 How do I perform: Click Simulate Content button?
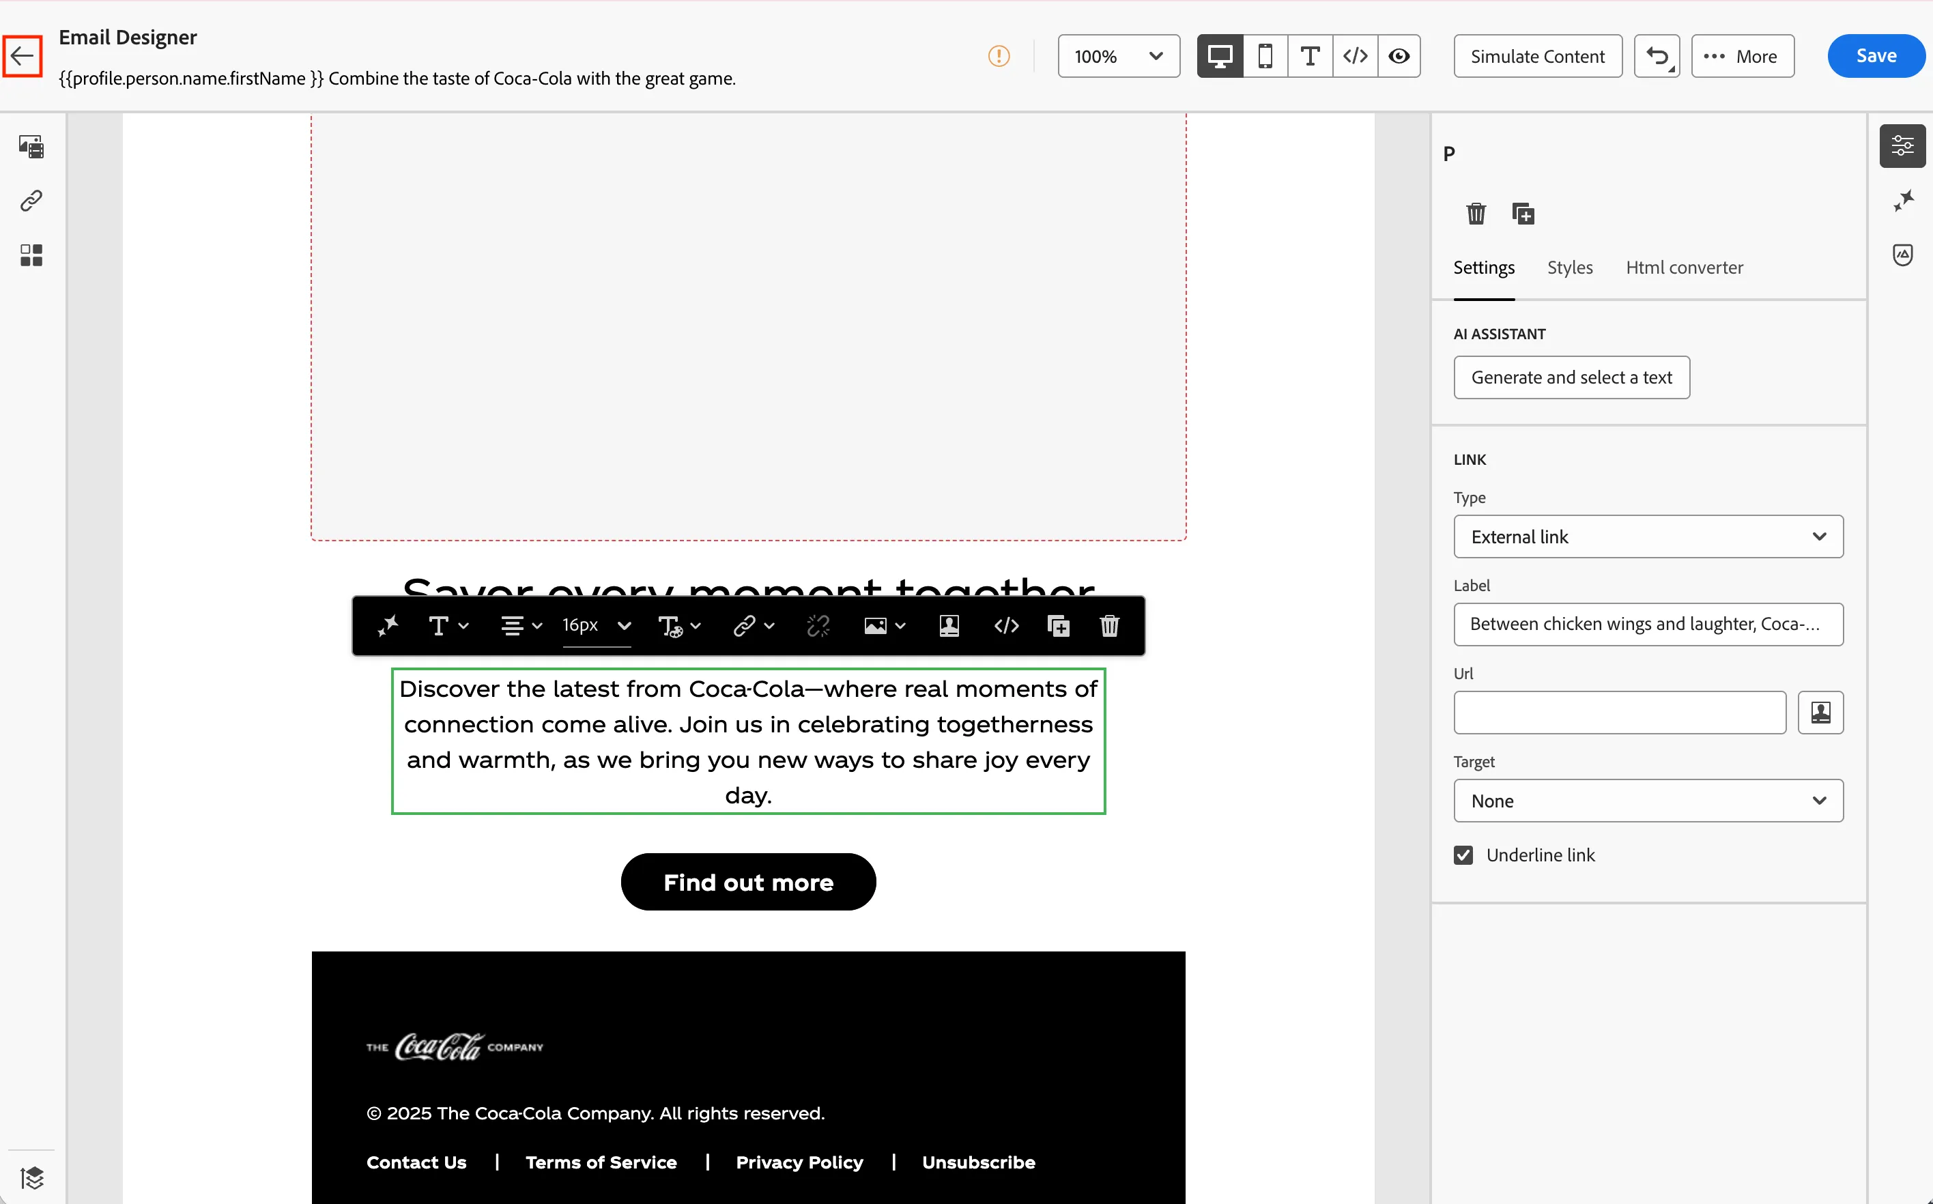[1537, 56]
